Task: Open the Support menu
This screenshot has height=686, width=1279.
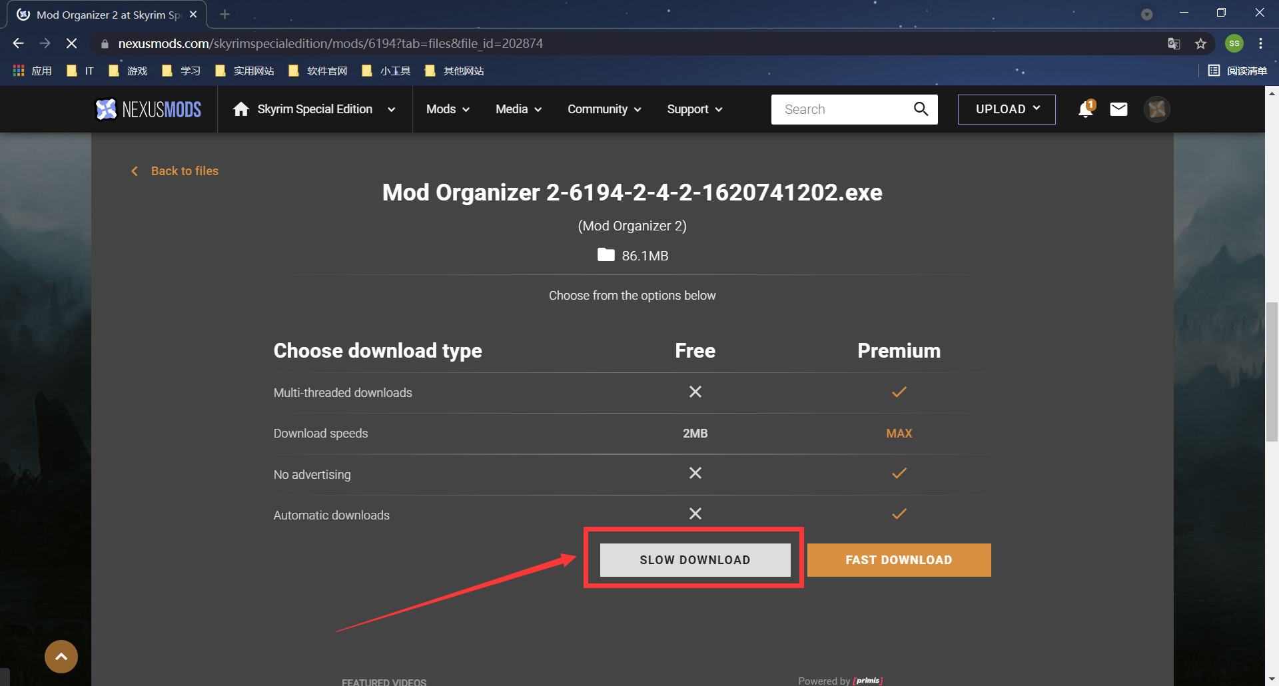Action: click(x=693, y=109)
